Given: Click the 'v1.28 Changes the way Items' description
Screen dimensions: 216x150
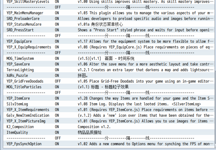Looking at the screenshot, I should (x=146, y=98).
